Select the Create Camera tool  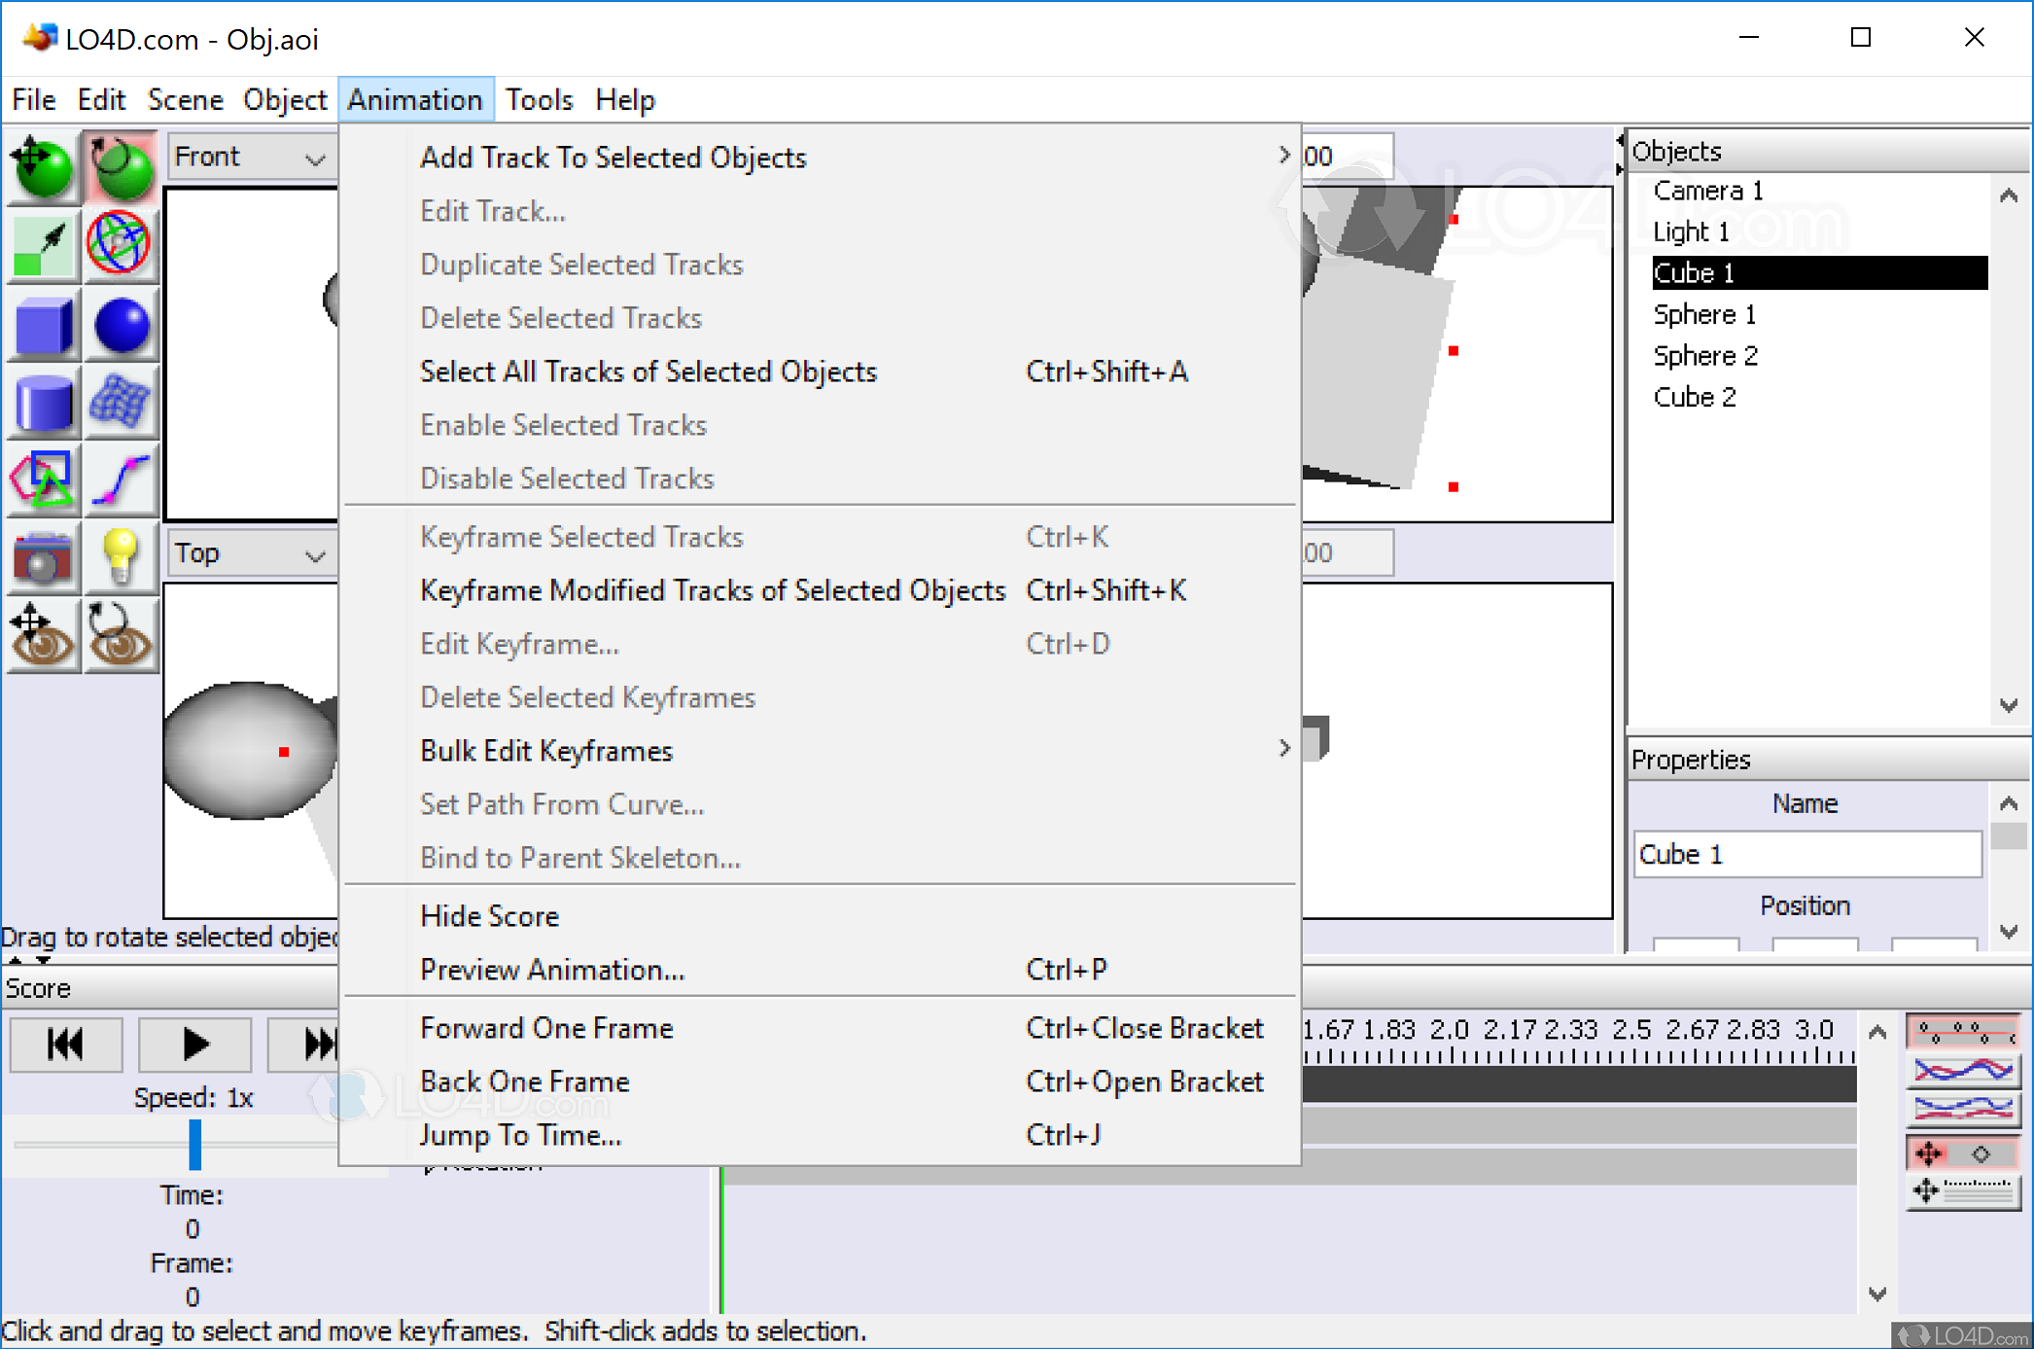tap(43, 558)
